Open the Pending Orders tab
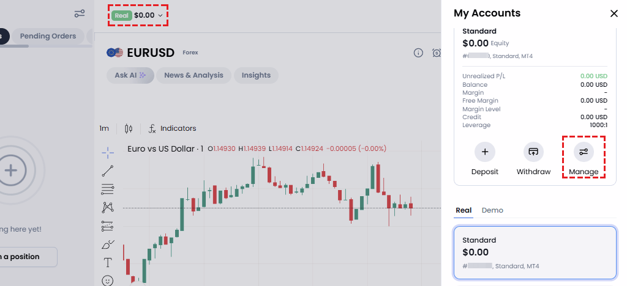Viewport: 627px width, 286px height. coord(48,36)
